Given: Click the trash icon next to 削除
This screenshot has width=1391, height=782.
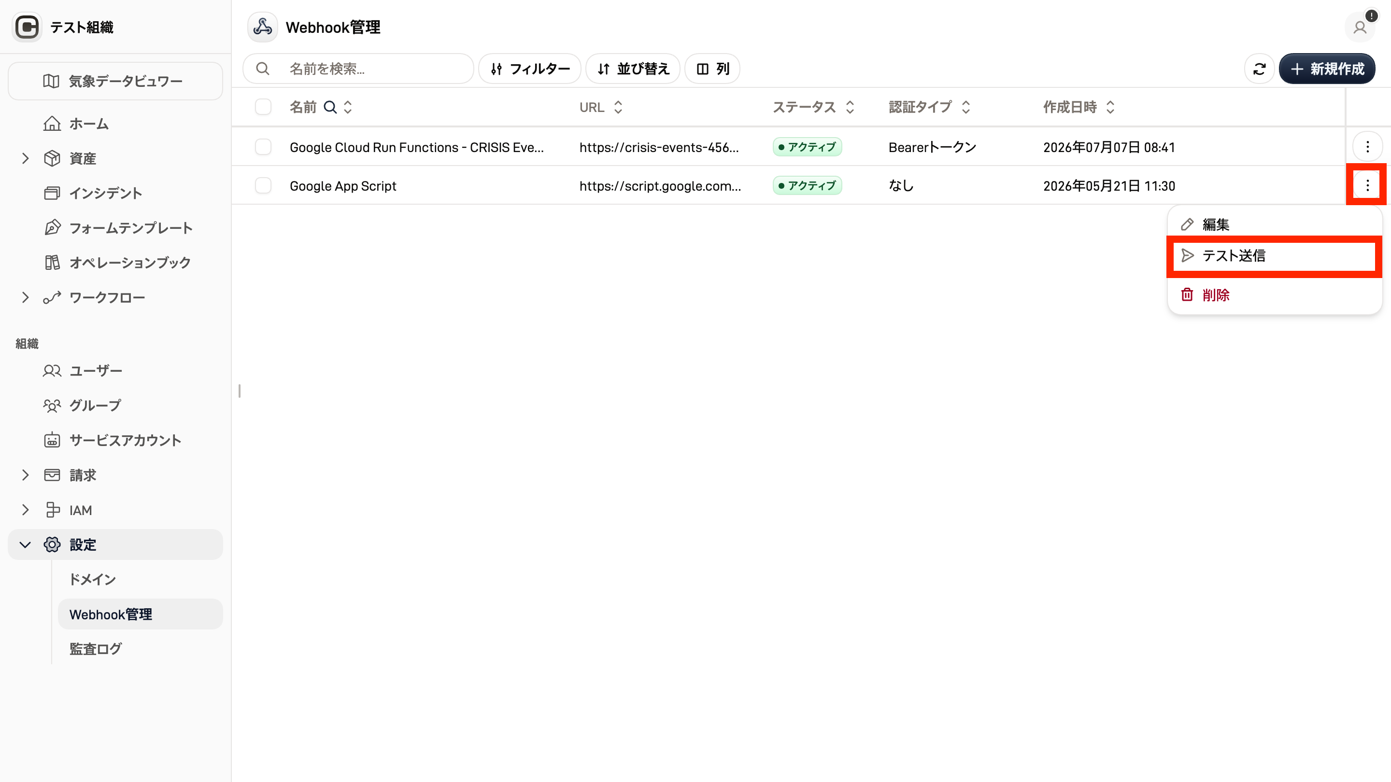Looking at the screenshot, I should (1187, 294).
